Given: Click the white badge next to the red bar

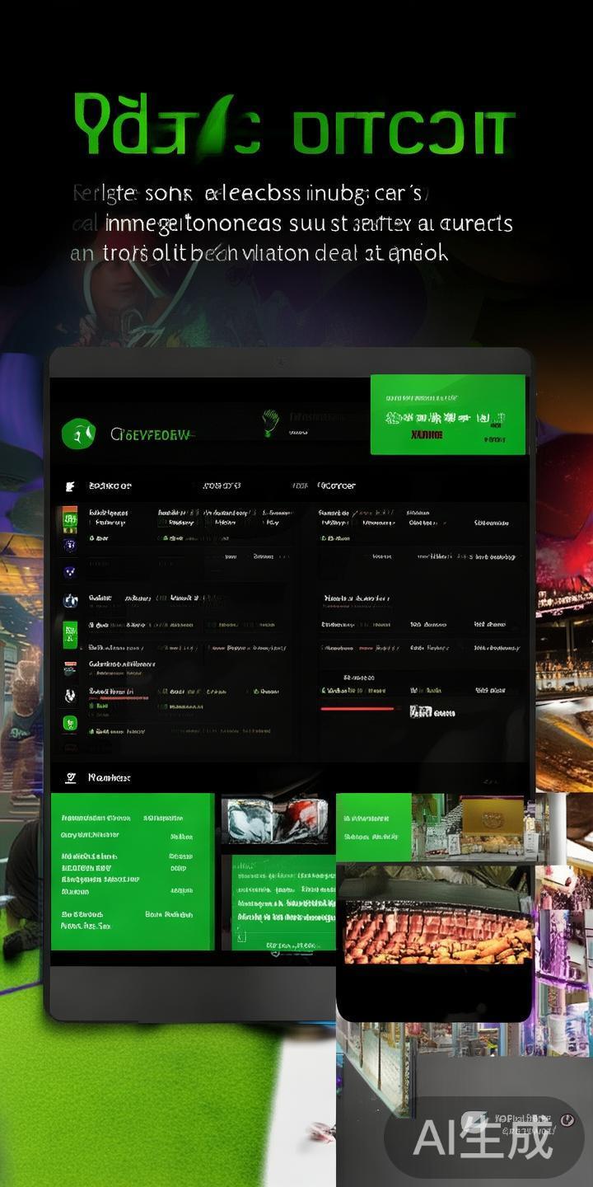Looking at the screenshot, I should click(x=420, y=711).
